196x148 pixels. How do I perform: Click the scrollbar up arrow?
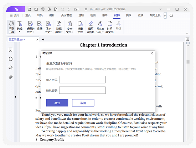tap(188, 46)
